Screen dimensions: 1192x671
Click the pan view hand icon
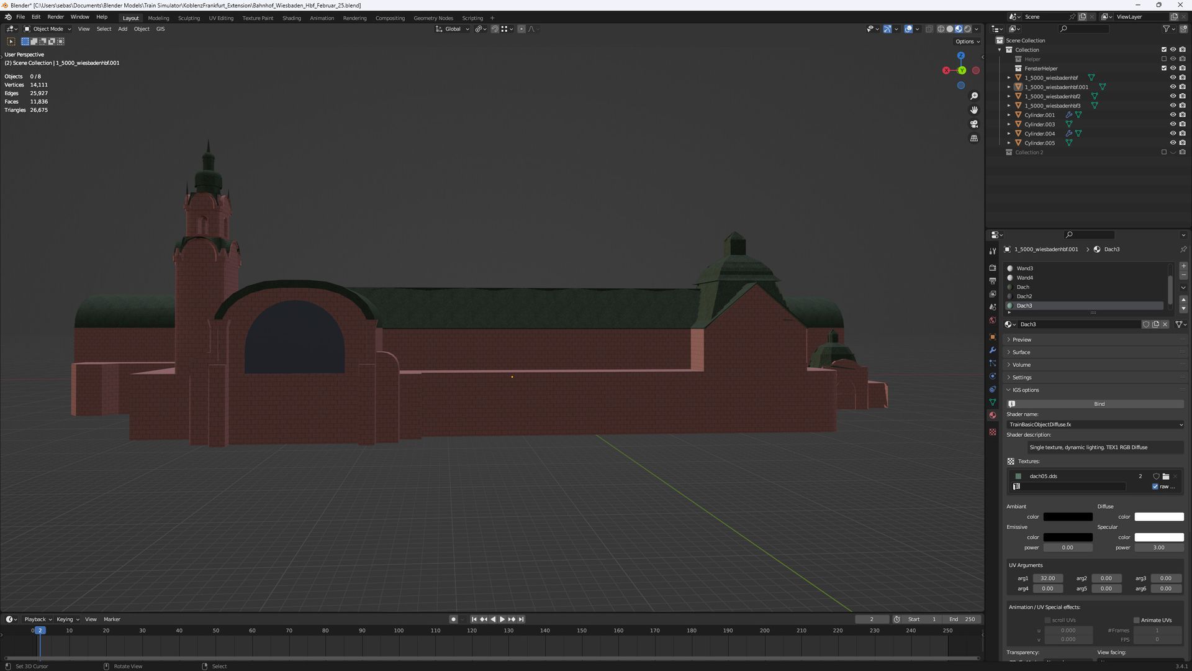coord(974,110)
